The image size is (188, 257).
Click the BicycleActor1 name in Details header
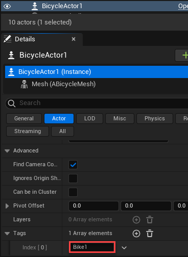click(43, 55)
